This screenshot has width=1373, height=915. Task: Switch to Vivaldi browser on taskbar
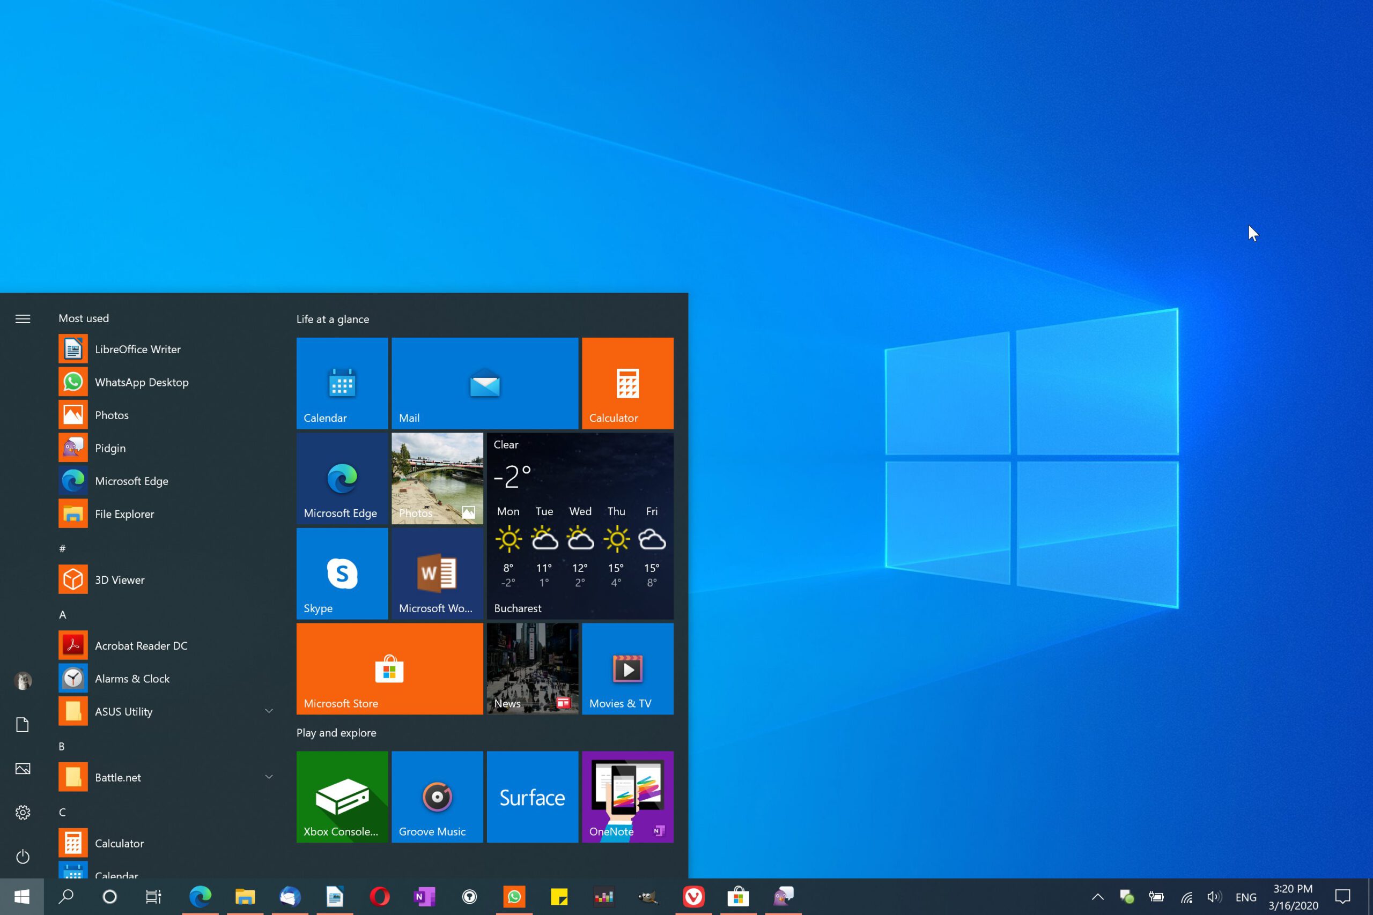tap(693, 897)
